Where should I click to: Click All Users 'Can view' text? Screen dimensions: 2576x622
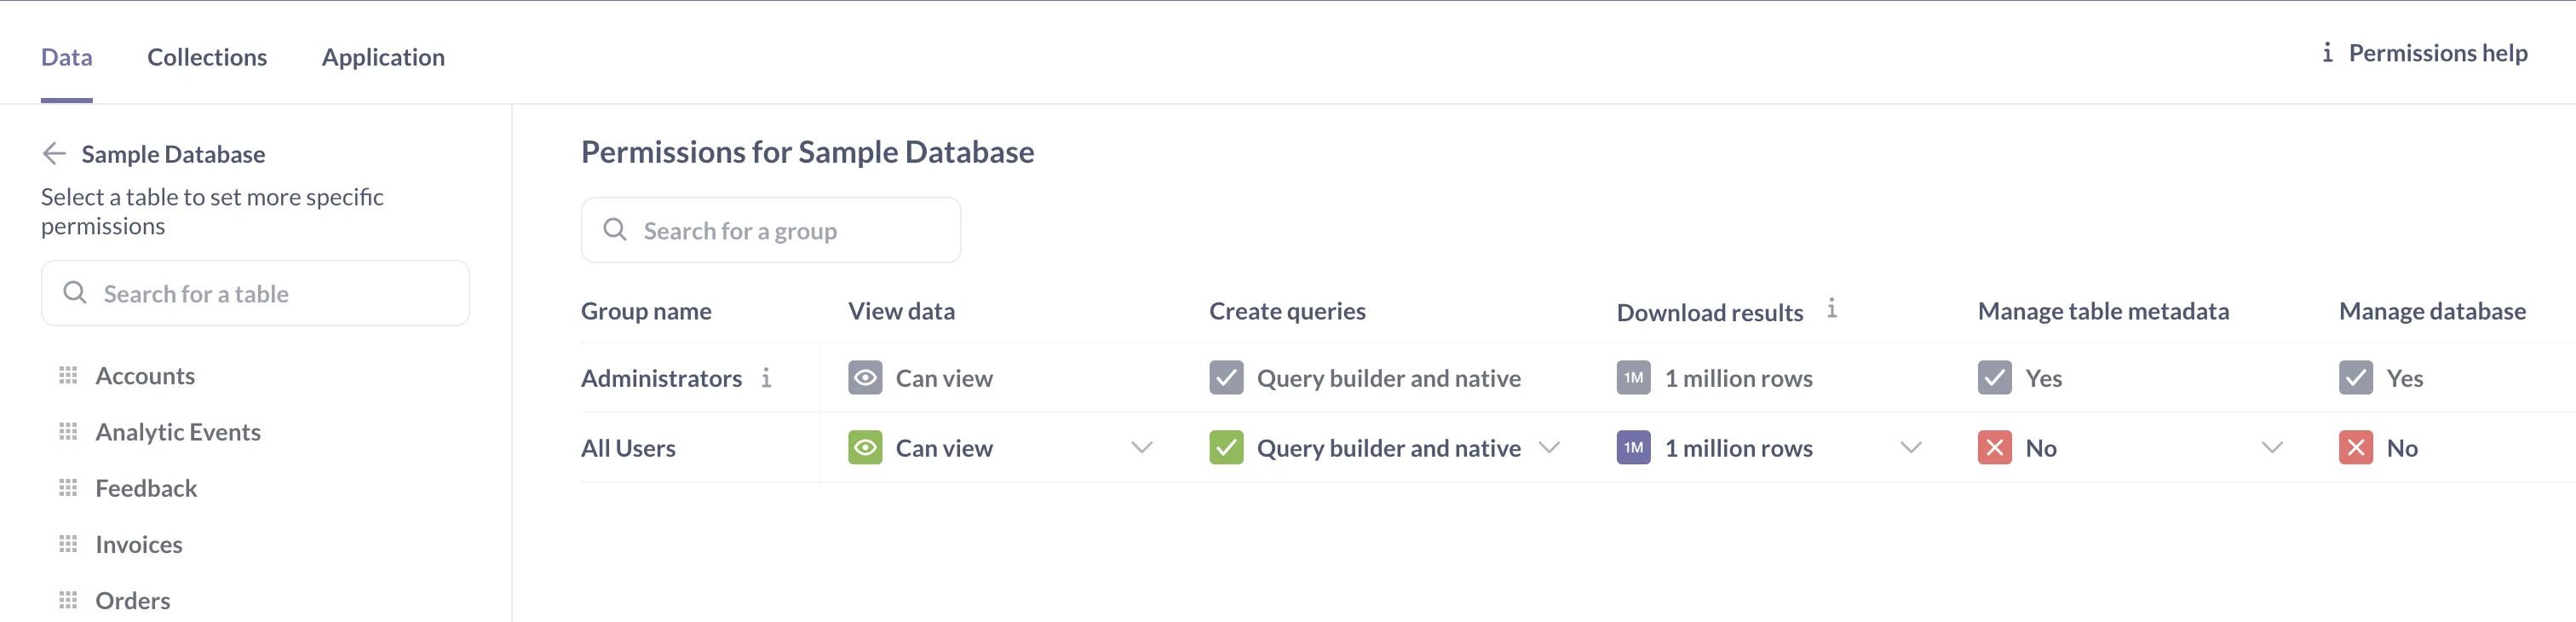click(x=944, y=447)
